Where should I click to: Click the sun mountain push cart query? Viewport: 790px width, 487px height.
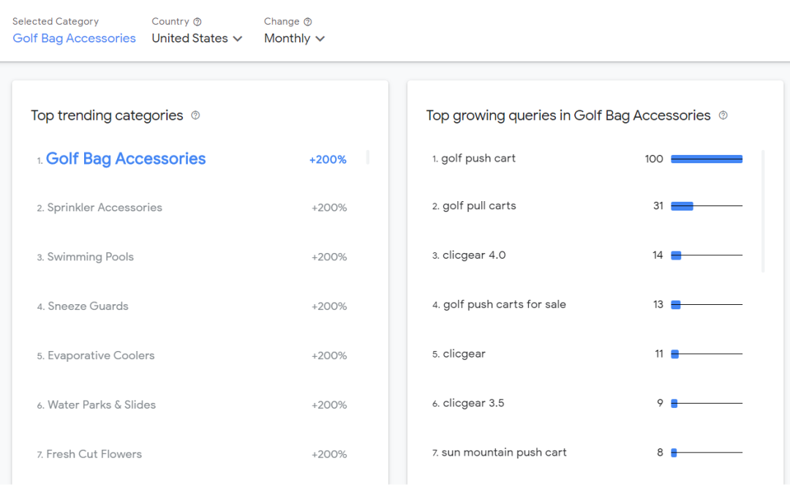(x=504, y=453)
